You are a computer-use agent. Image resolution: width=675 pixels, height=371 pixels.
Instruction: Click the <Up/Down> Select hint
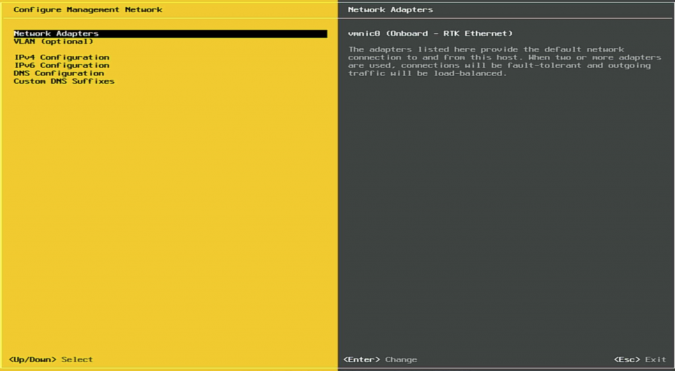pyautogui.click(x=51, y=359)
